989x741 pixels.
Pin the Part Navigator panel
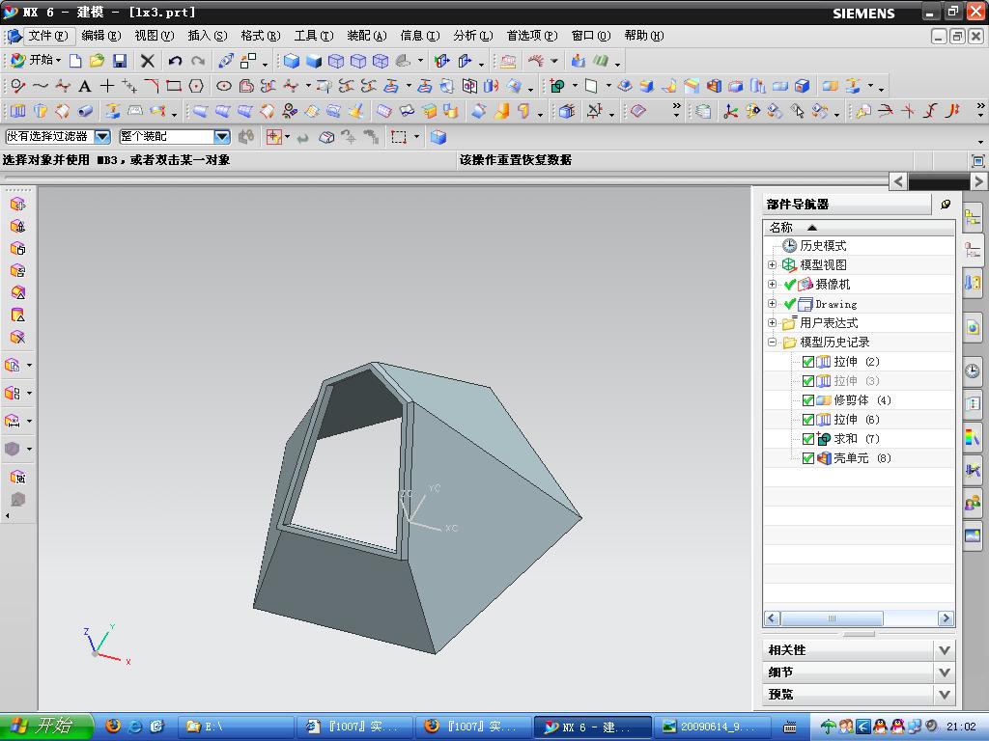click(946, 205)
